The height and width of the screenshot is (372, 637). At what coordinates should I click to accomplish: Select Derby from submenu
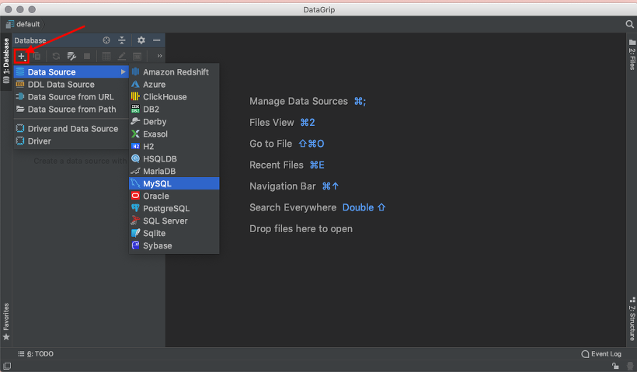(174, 122)
